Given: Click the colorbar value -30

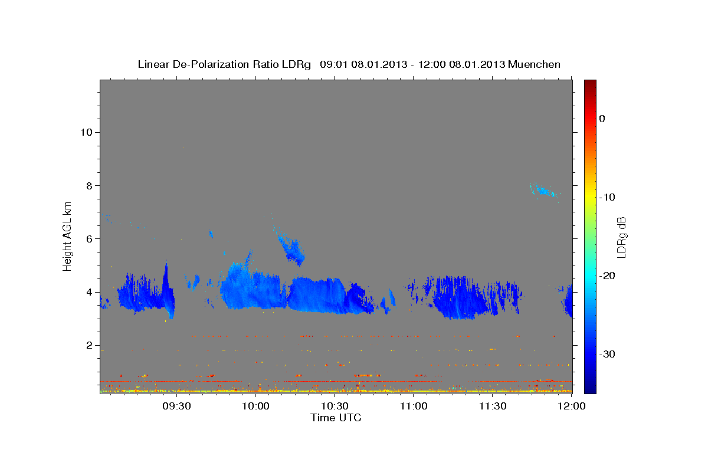Looking at the screenshot, I should pyautogui.click(x=607, y=354).
